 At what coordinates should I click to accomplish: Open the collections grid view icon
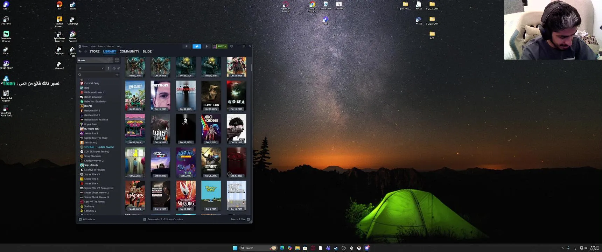117,60
